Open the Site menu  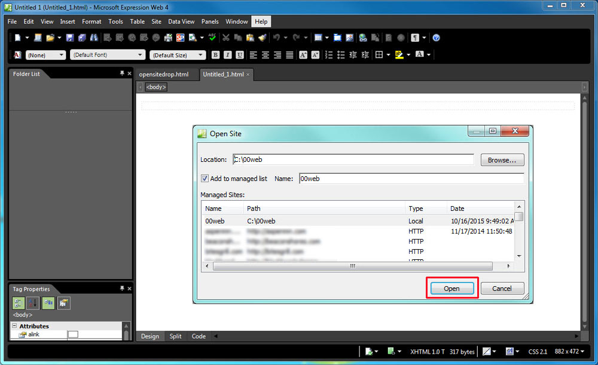click(x=156, y=22)
